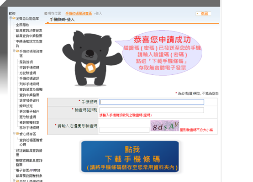The width and height of the screenshot is (253, 182).
Task: Click the 恭喜您申請成功 speech bubble text
Action: pyautogui.click(x=162, y=40)
